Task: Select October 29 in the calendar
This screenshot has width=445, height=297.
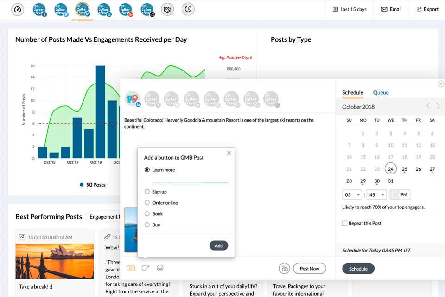Action: [x=363, y=181]
